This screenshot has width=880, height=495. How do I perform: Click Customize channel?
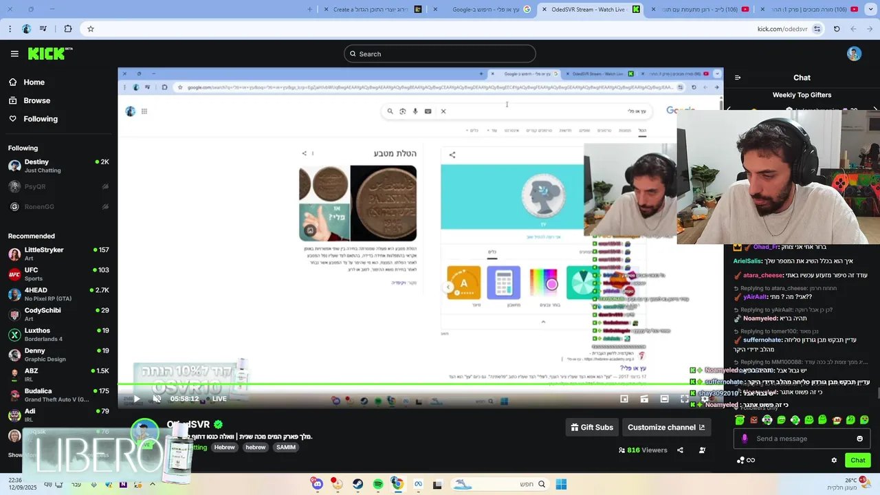point(666,427)
